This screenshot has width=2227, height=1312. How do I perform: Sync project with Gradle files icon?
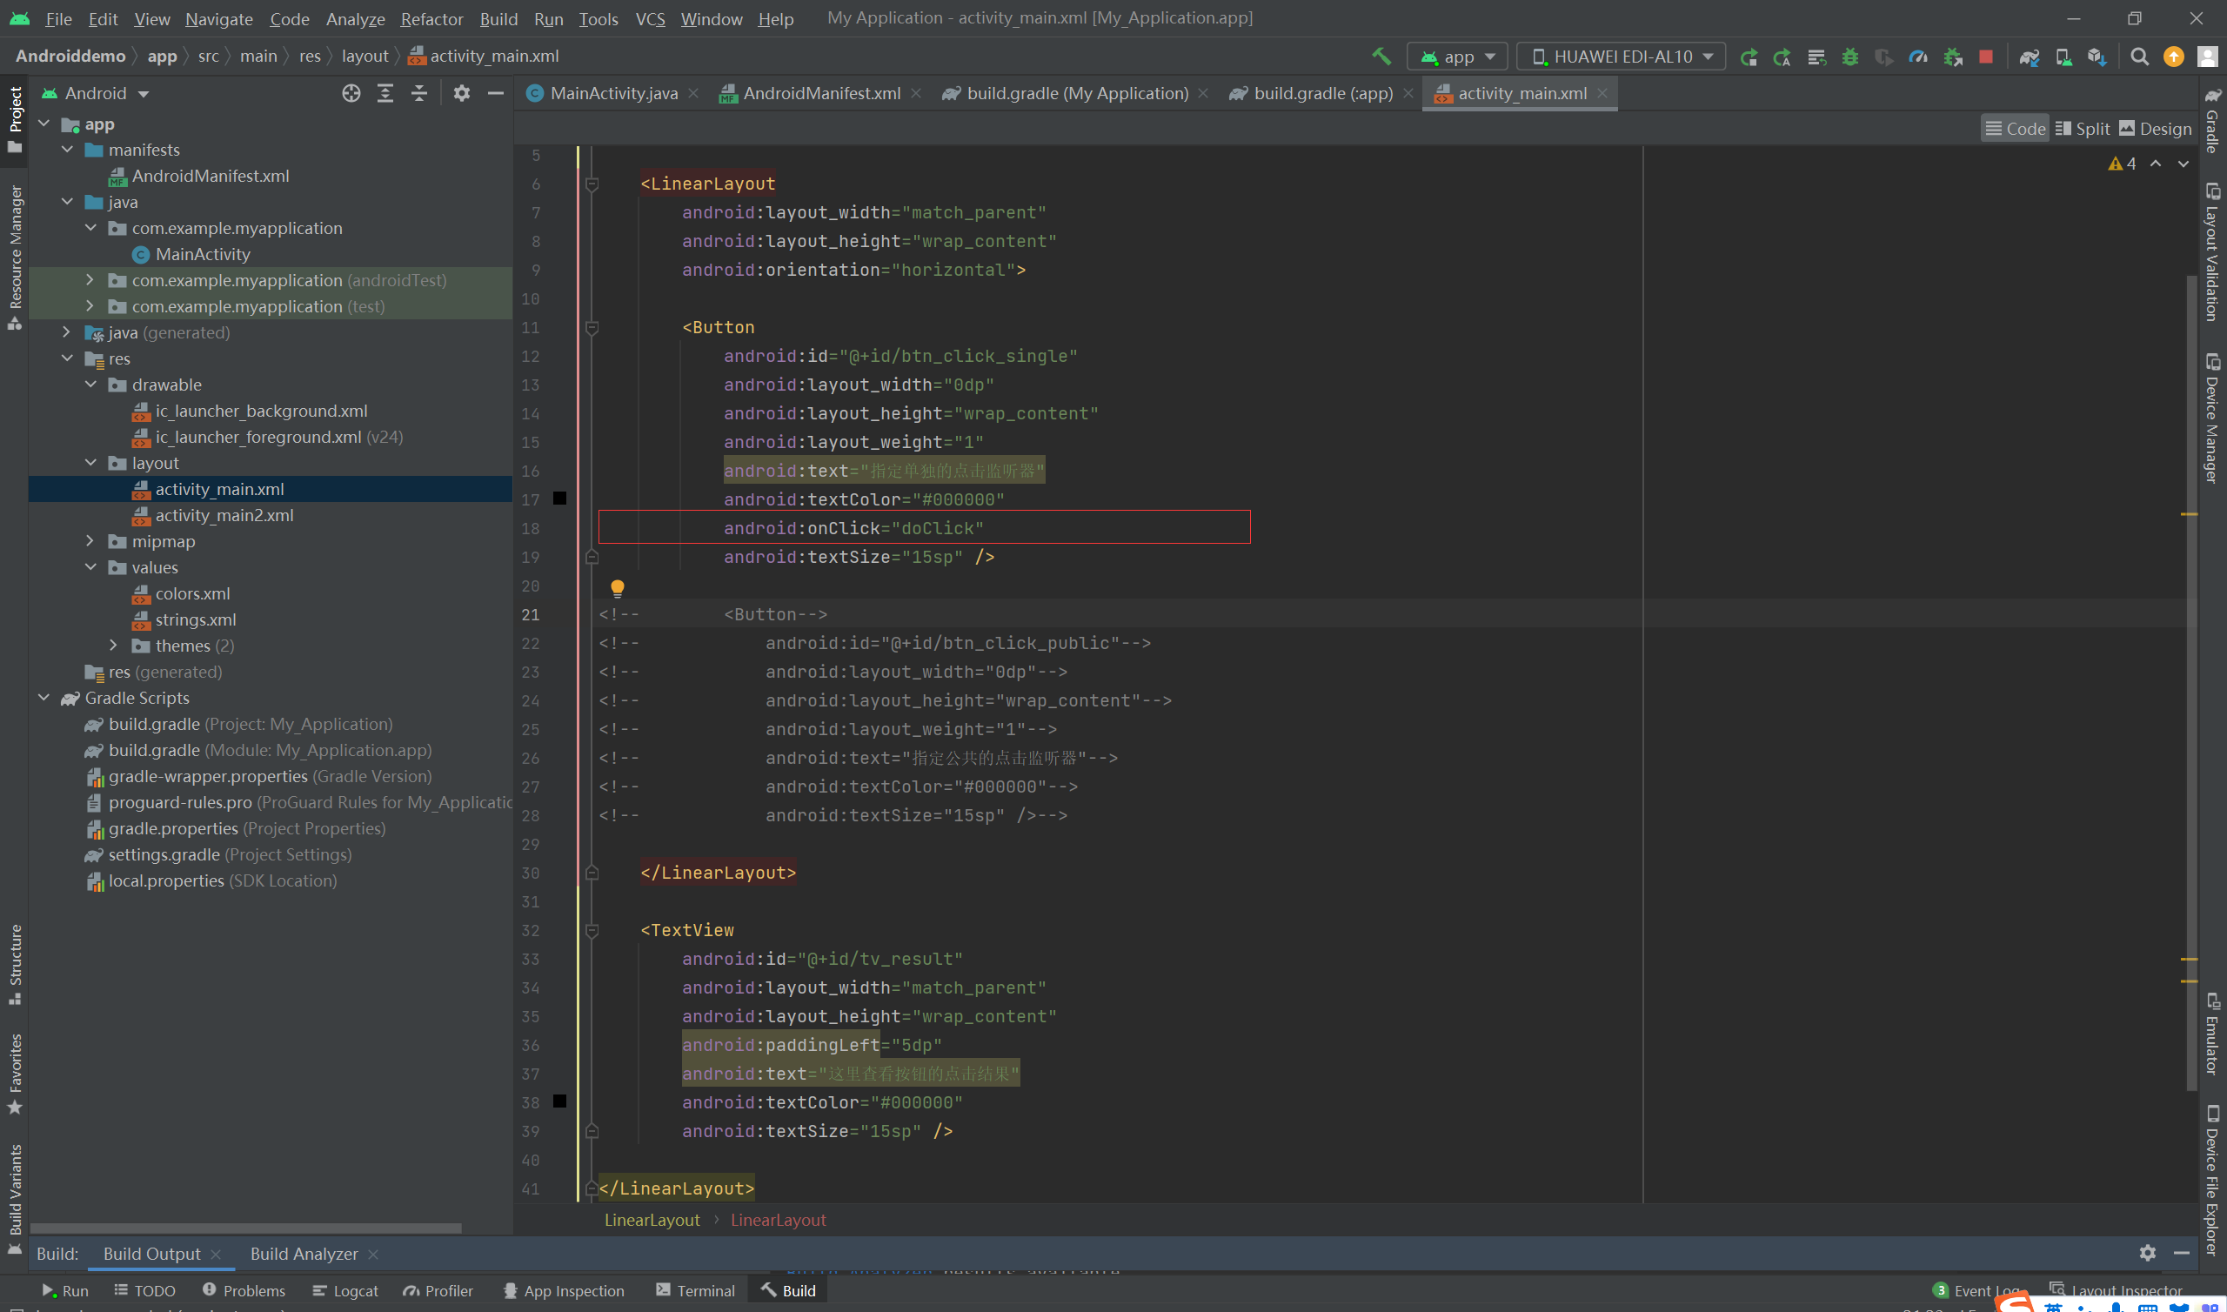2029,57
